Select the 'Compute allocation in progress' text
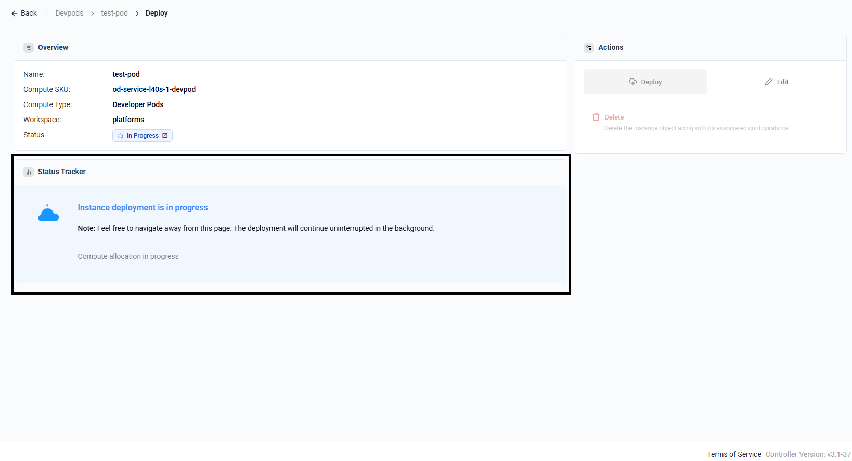This screenshot has width=852, height=461. pos(128,256)
